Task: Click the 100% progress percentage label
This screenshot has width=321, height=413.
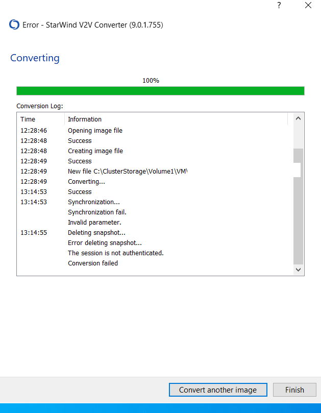Action: [151, 81]
